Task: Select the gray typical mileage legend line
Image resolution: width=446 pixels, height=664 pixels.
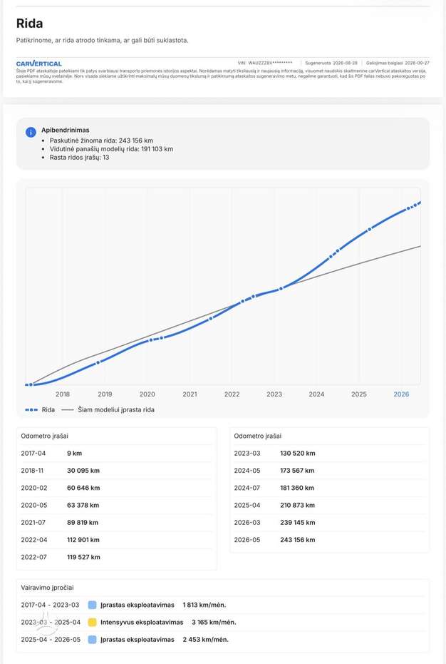Action: click(x=68, y=410)
